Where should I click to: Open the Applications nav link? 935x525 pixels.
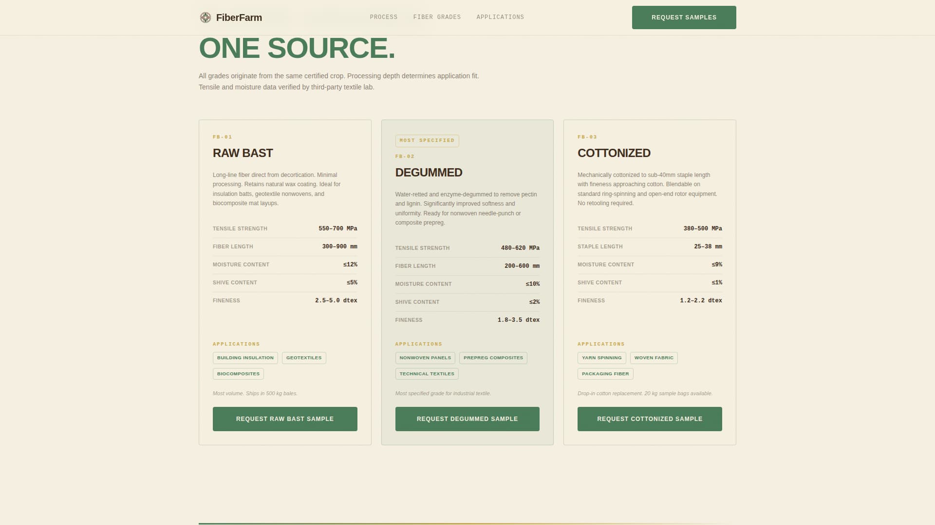[x=500, y=17]
